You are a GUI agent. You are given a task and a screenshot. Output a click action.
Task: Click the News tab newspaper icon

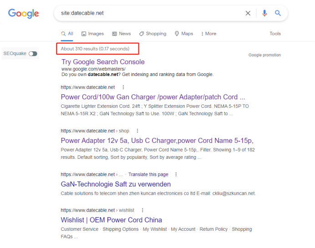tap(114, 34)
